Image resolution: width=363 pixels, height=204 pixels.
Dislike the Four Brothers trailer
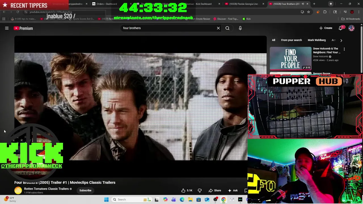coord(200,190)
